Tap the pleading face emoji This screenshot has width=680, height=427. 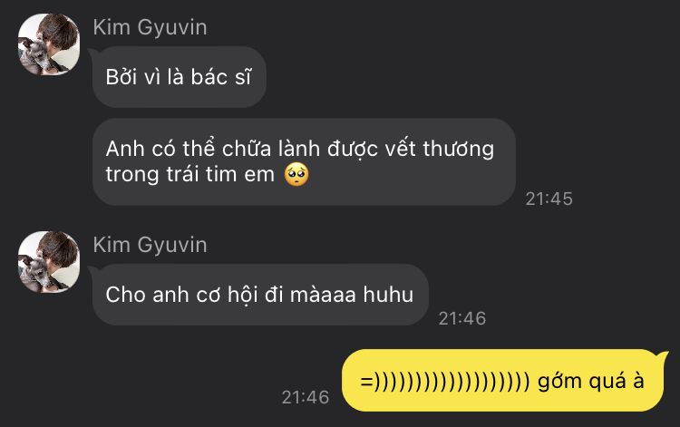pyautogui.click(x=296, y=175)
